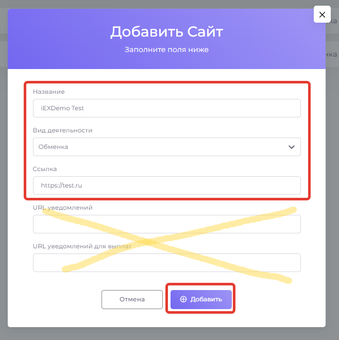This screenshot has width=339, height=340.
Task: Click into the Ссылка input field
Action: (x=166, y=185)
